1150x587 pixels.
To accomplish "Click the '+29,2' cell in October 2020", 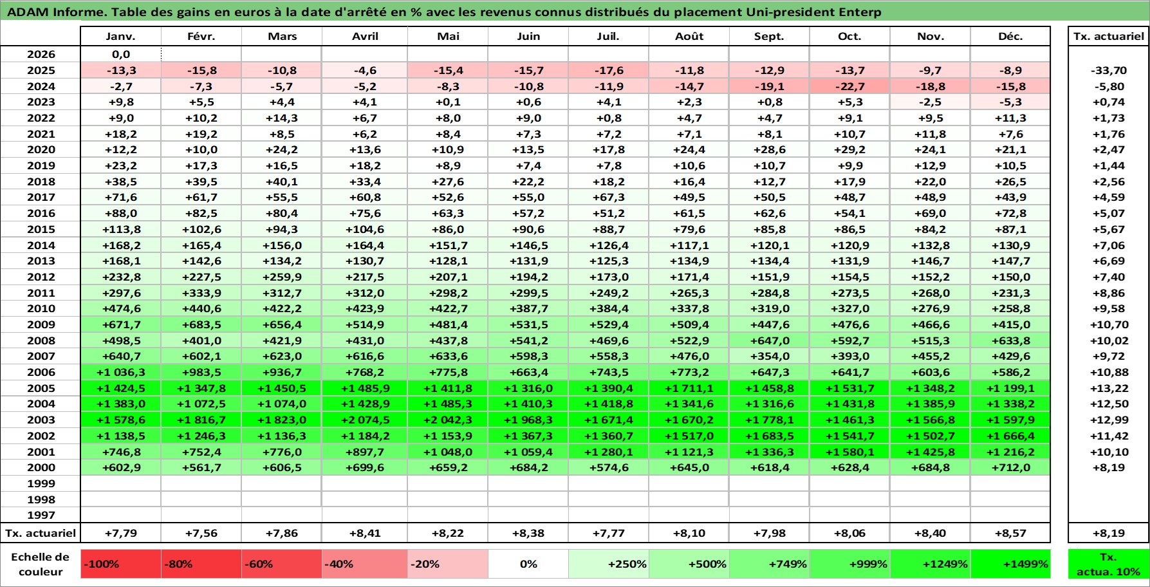I will pyautogui.click(x=849, y=149).
